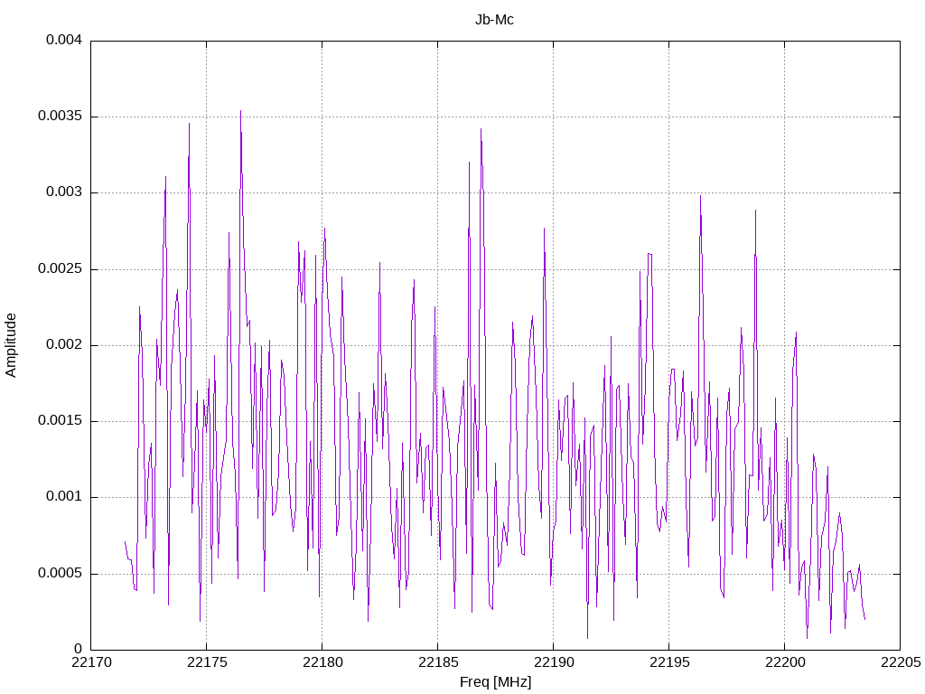Click the x-axis tick label 22195
Screen dimensions: 925x694
[x=669, y=662]
